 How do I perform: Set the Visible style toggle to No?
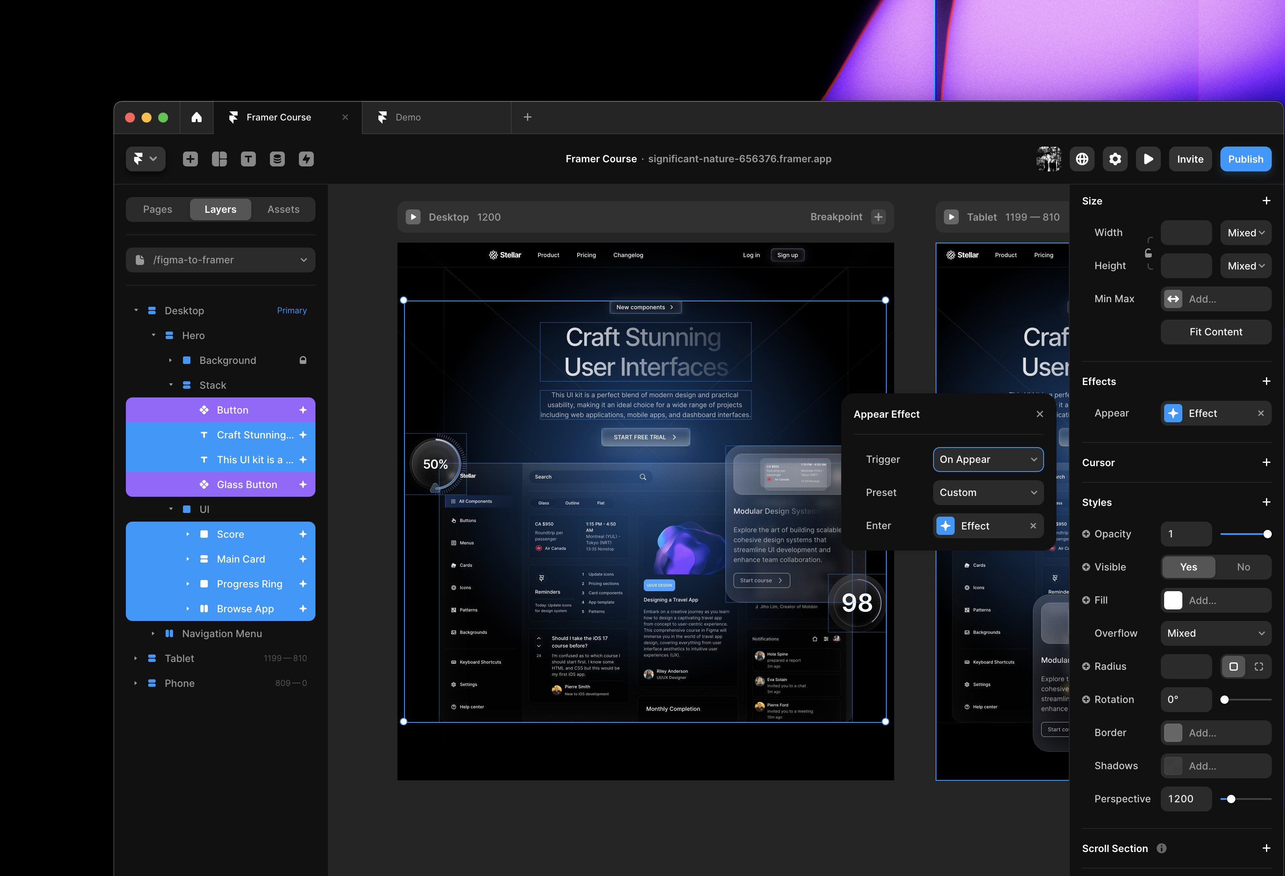click(x=1244, y=567)
